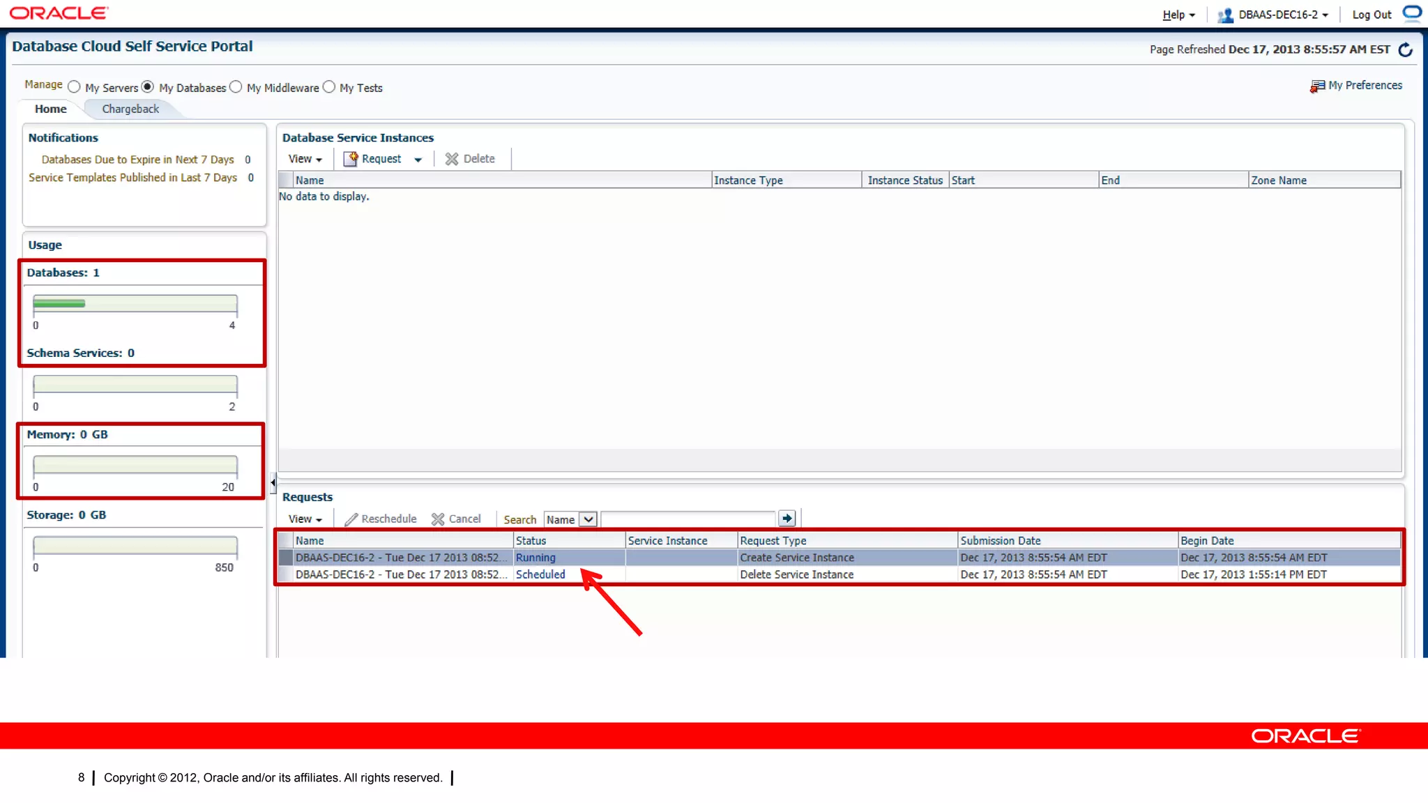The width and height of the screenshot is (1428, 803).
Task: Click the Databases usage progress bar
Action: (x=135, y=303)
